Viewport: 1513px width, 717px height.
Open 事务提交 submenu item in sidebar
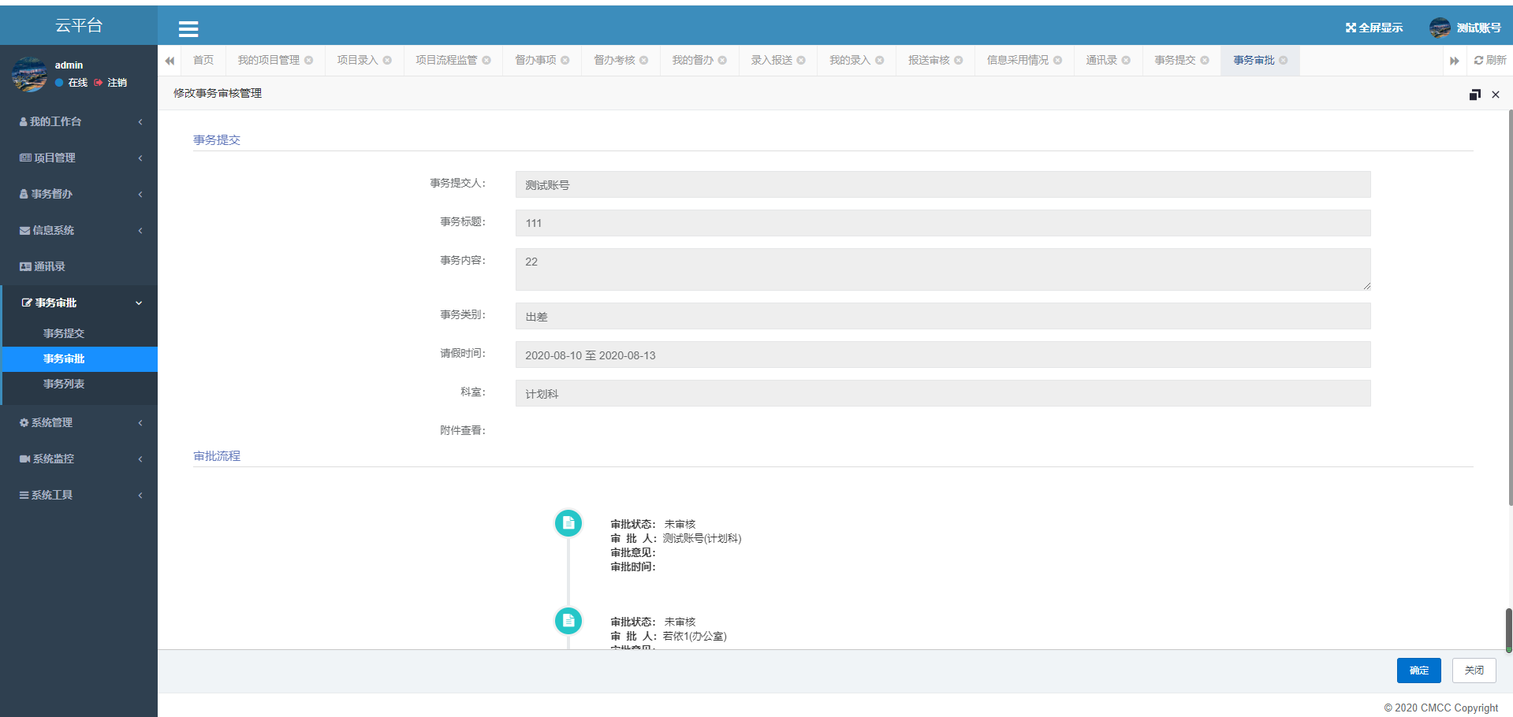(x=79, y=333)
